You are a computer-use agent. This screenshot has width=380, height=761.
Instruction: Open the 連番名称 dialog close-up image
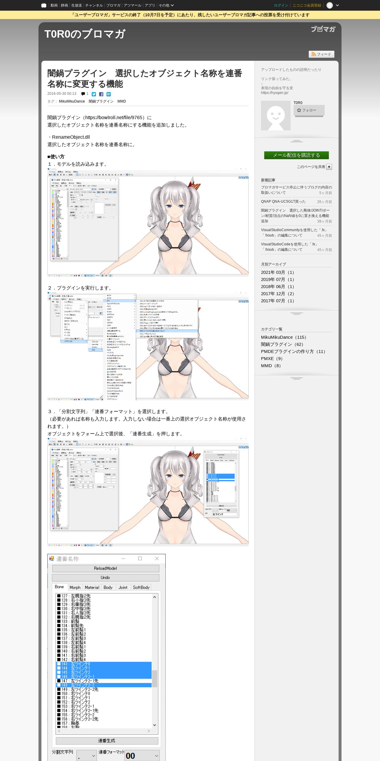coord(107,657)
